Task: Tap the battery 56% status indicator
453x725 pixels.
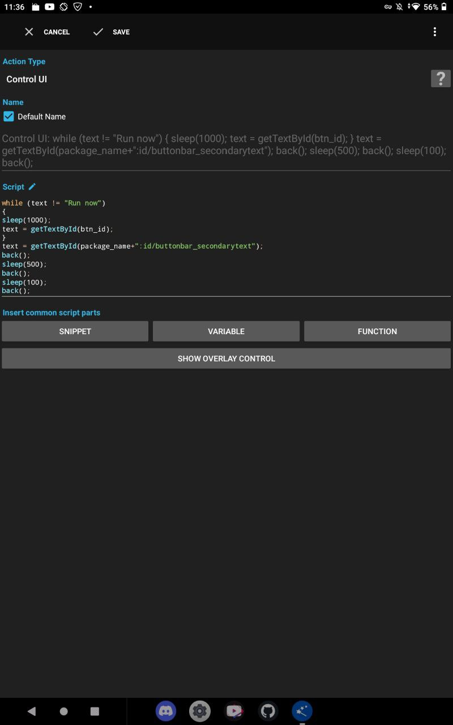Action: [x=435, y=7]
